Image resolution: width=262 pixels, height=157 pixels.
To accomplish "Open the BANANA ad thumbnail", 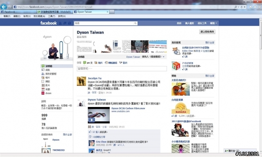I will [181, 108].
